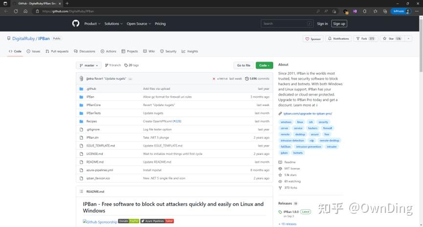Open the 1 branch link

coord(113,65)
